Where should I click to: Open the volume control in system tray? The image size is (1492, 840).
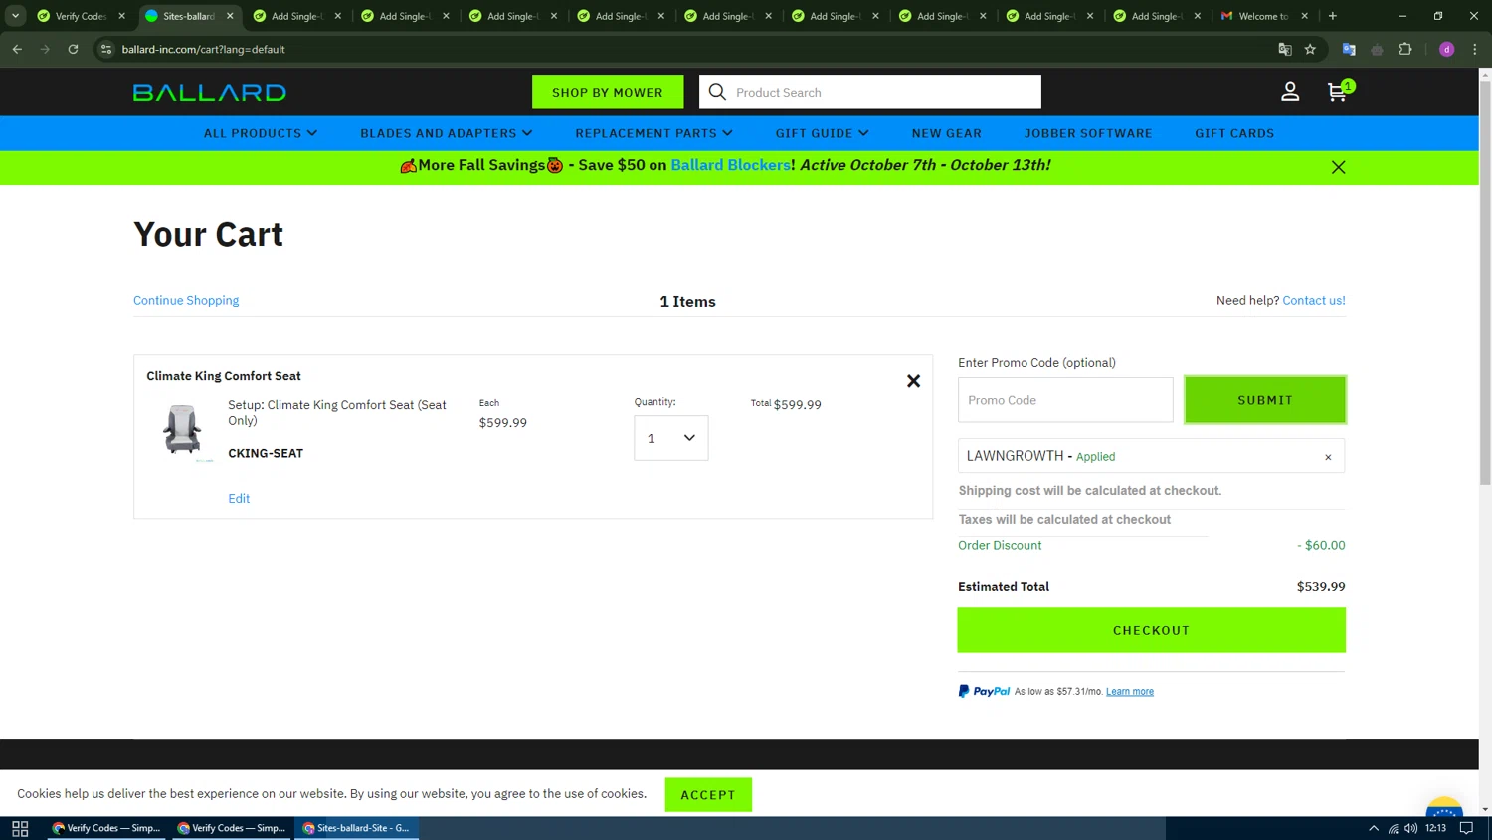point(1411,828)
